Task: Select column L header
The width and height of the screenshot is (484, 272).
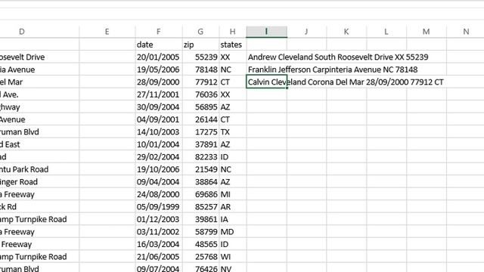Action: tap(386, 32)
